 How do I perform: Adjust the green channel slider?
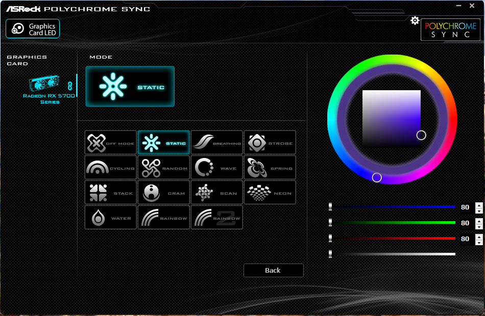pyautogui.click(x=392, y=222)
